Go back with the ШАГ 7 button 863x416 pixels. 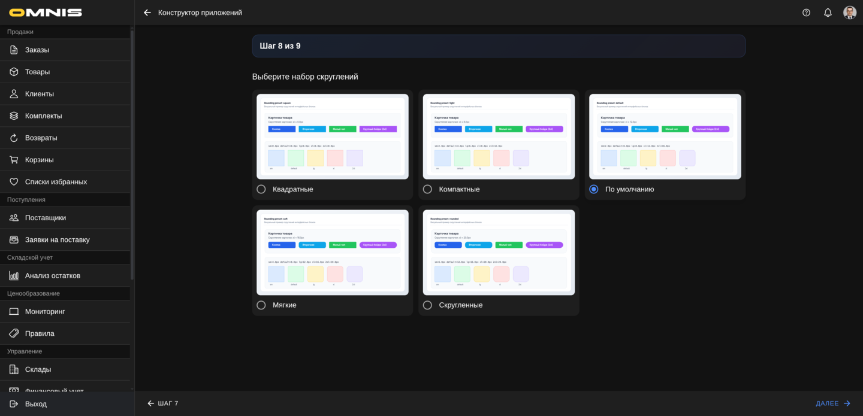pos(163,403)
